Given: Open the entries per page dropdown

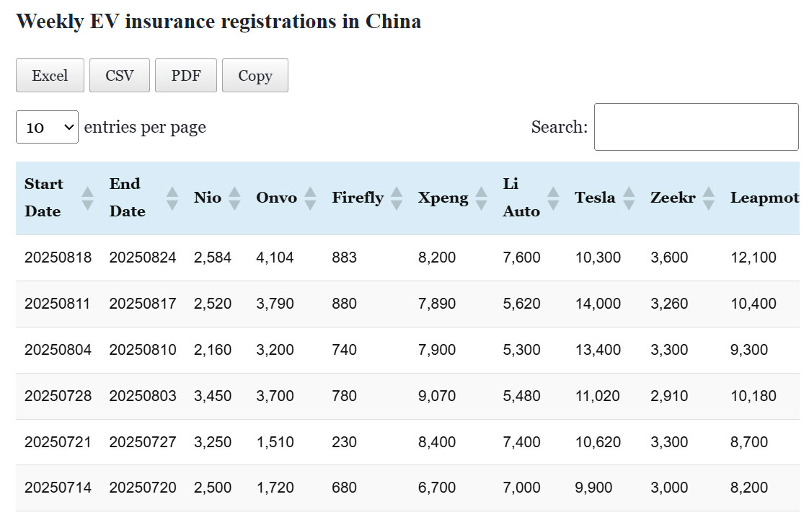Looking at the screenshot, I should coord(47,127).
